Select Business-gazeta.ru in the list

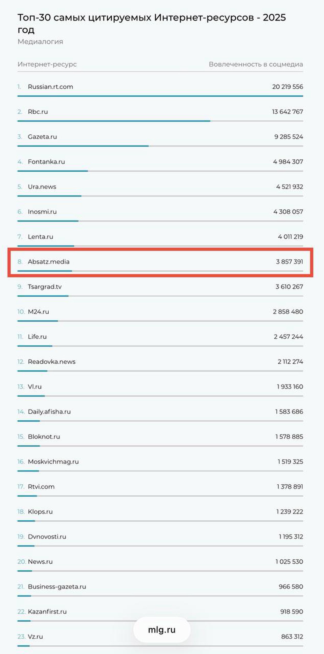click(x=57, y=587)
